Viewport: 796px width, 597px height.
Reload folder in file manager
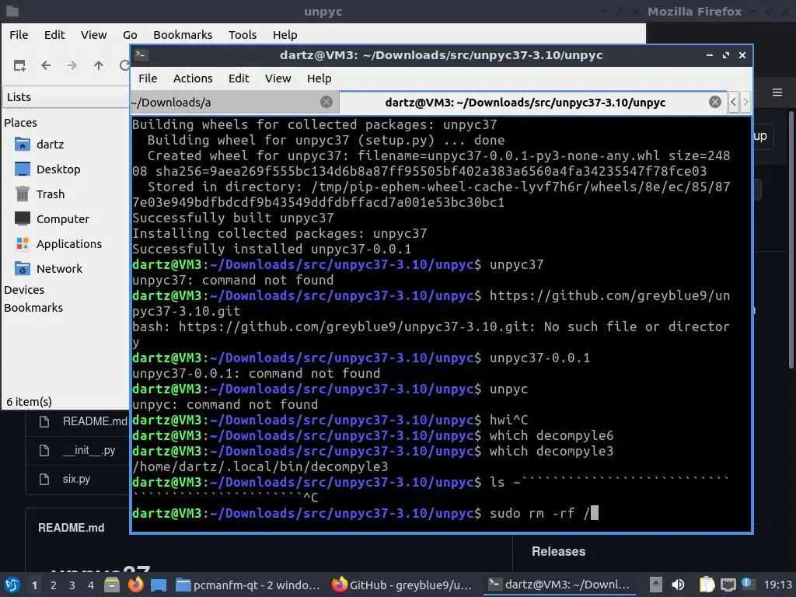pos(124,65)
